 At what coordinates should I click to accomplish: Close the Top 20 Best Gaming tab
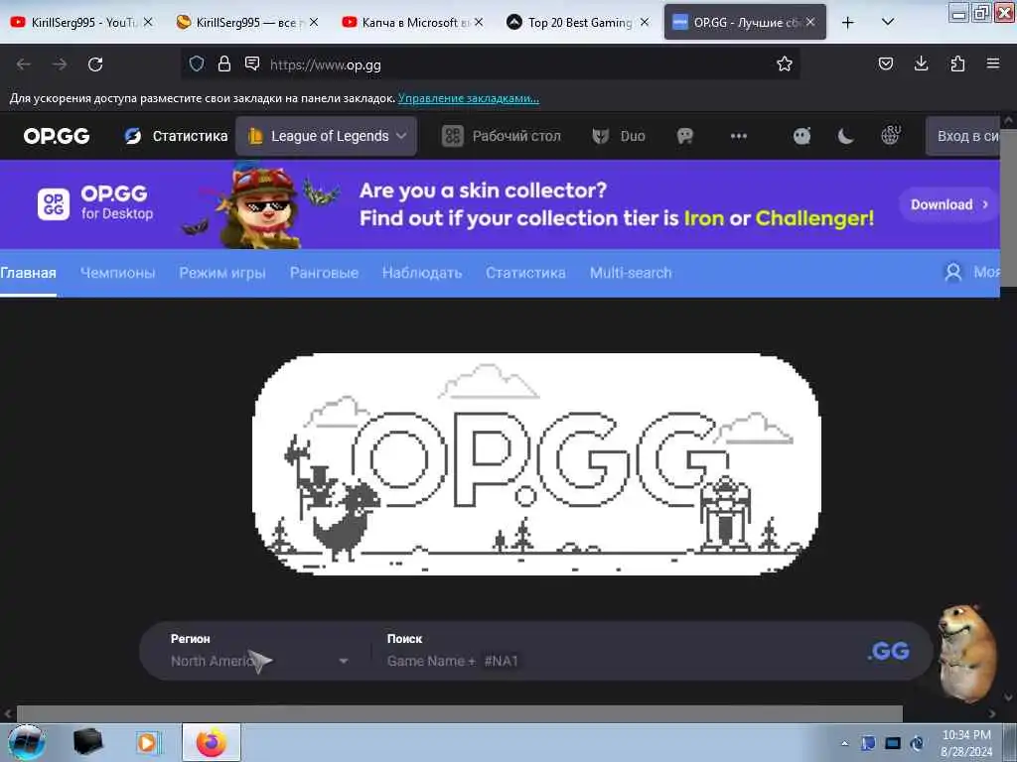[644, 22]
